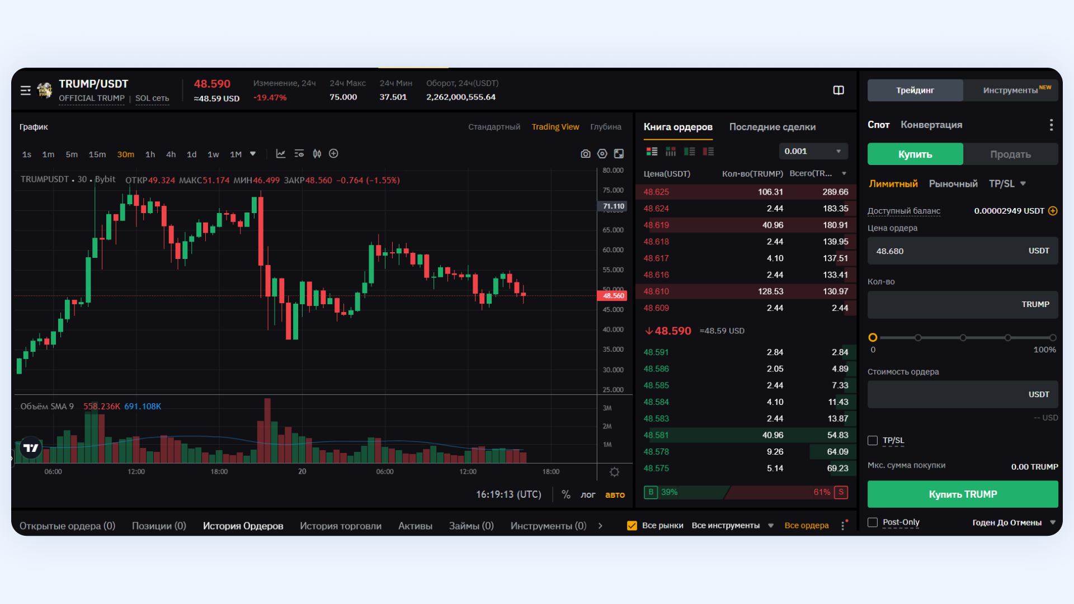The image size is (1074, 604).
Task: Open the Активы tab
Action: [x=415, y=526]
